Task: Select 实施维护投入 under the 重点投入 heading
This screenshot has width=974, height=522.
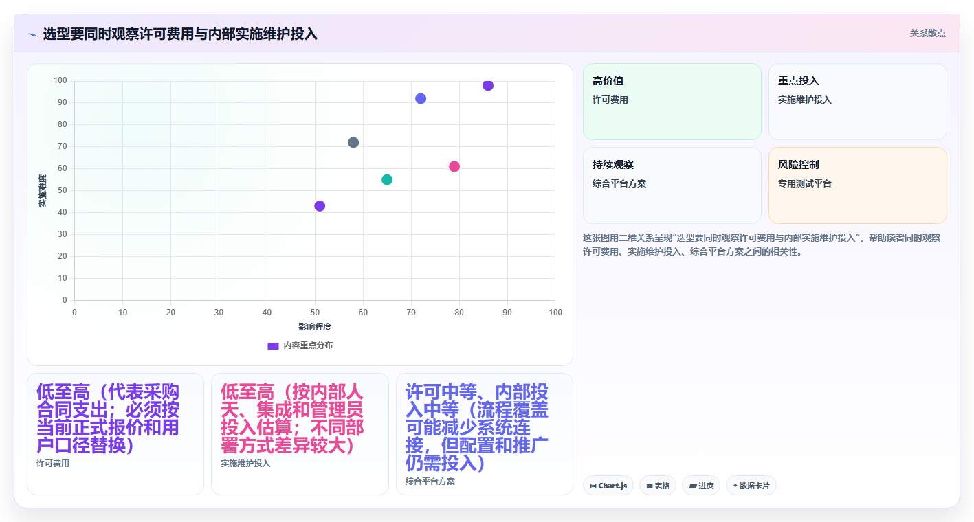Action: (x=805, y=100)
